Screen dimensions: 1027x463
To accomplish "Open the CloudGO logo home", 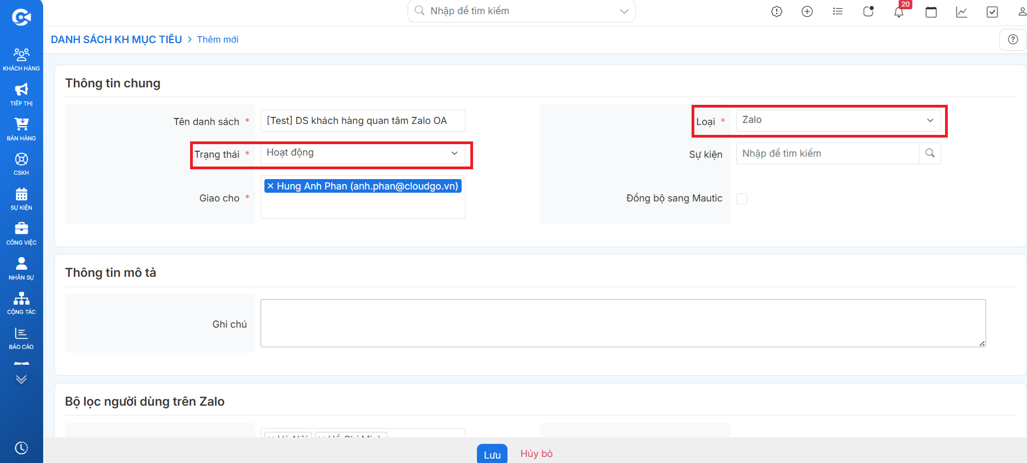I will 21,17.
